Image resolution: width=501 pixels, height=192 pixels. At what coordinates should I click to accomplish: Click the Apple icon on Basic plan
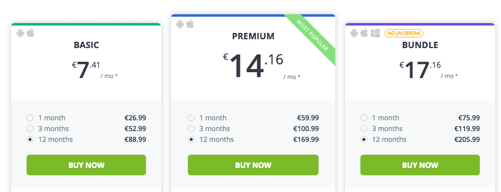30,32
